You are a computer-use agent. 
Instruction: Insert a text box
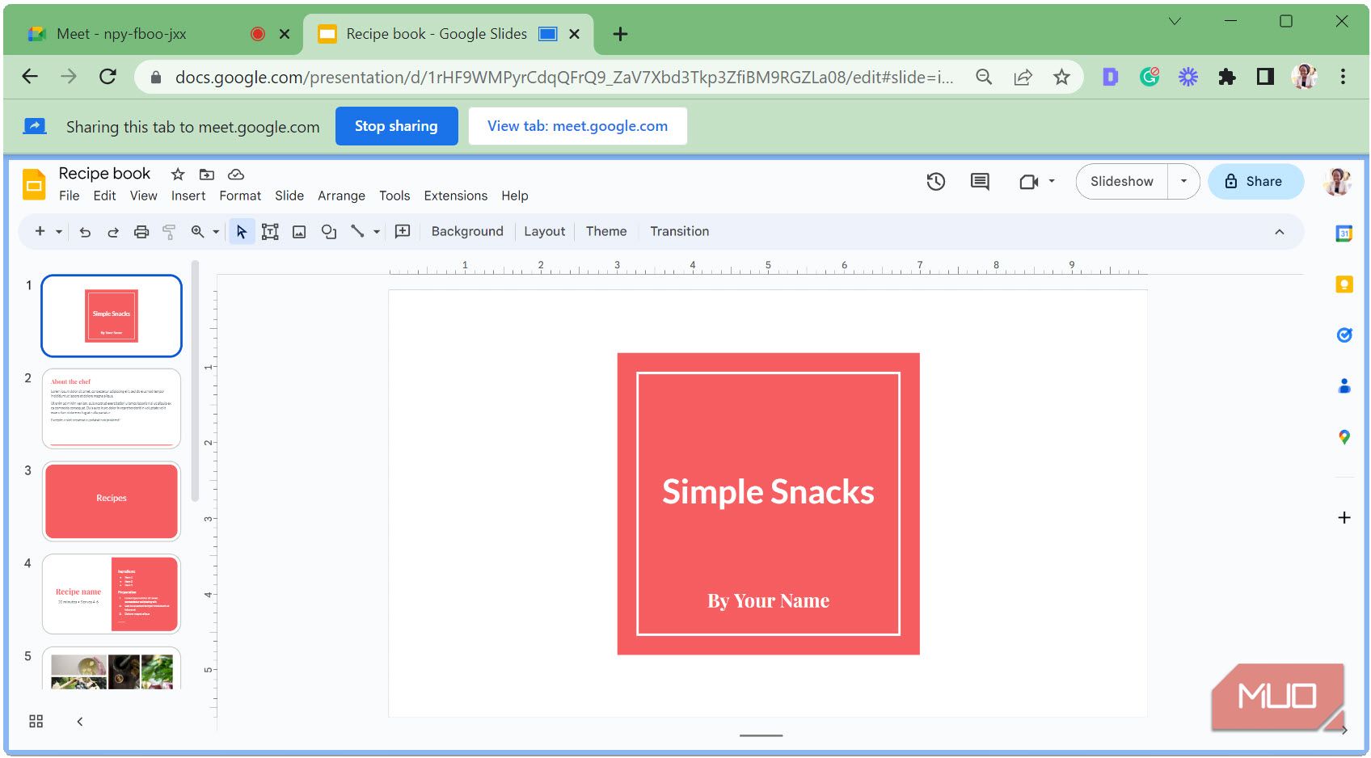(271, 231)
